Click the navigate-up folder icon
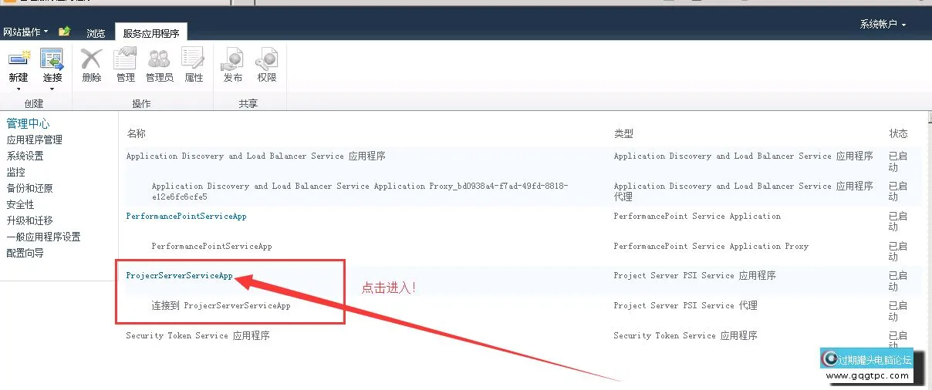 coord(65,32)
